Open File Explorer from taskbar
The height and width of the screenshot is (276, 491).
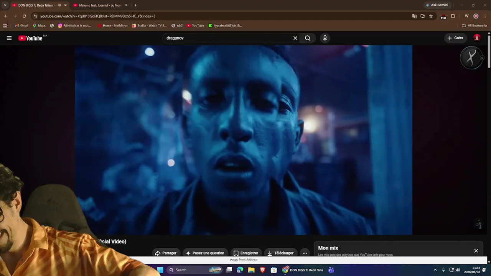[251, 270]
